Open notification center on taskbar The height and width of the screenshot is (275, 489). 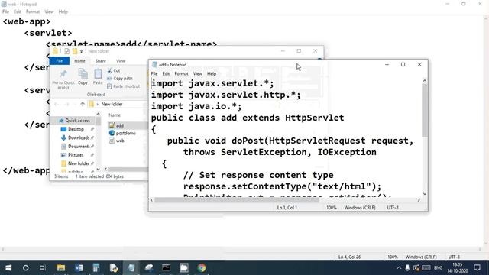tap(477, 267)
